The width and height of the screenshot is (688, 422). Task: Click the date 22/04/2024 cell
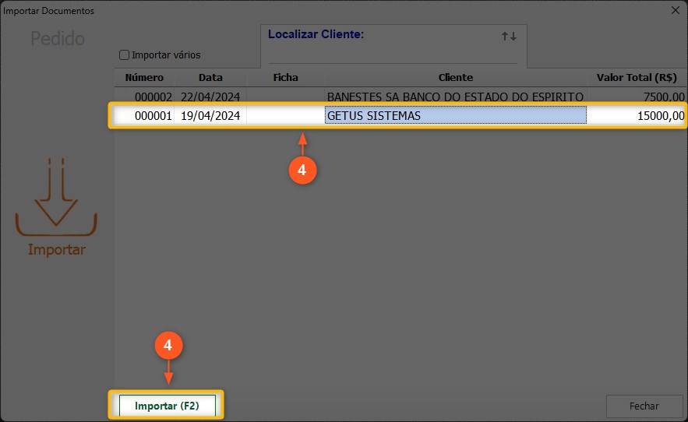210,97
